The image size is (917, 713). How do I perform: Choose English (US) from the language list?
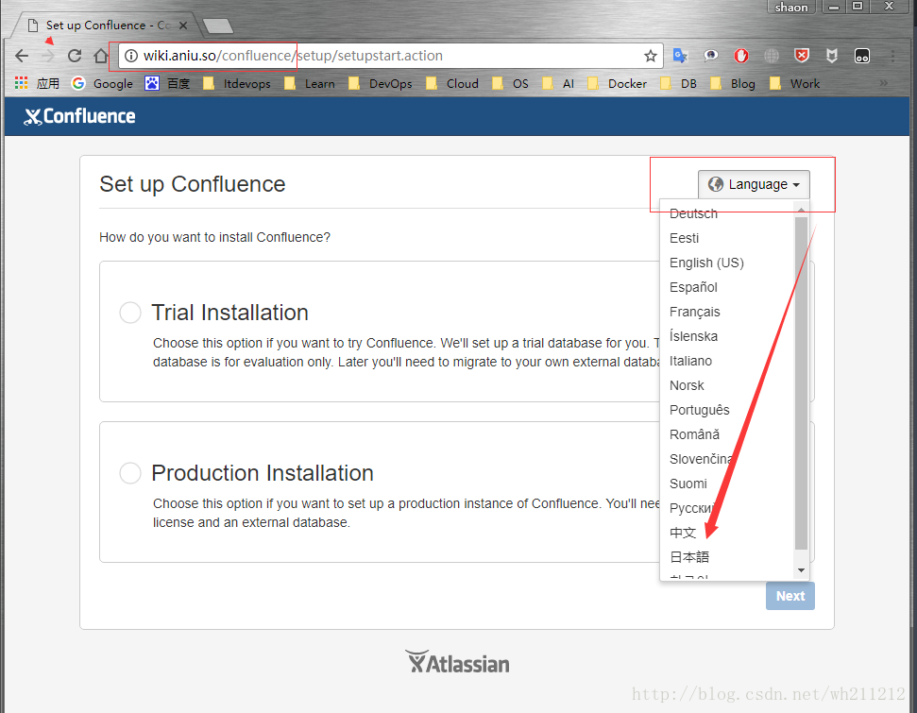[x=706, y=263]
